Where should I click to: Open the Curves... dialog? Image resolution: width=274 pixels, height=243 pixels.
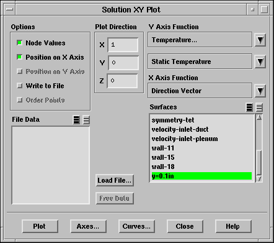(x=136, y=226)
